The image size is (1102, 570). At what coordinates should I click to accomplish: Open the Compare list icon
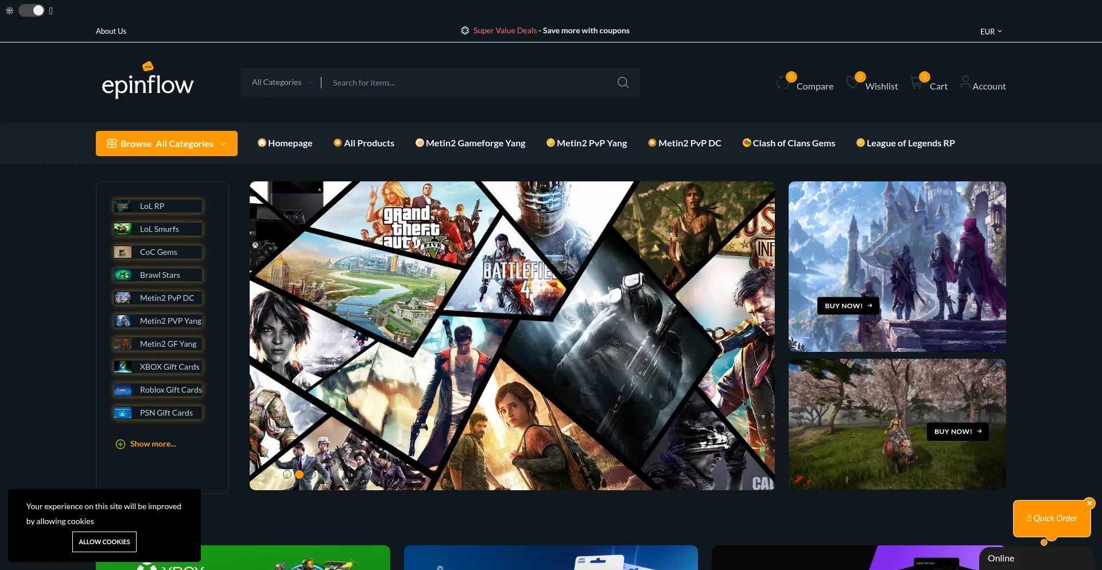[783, 83]
